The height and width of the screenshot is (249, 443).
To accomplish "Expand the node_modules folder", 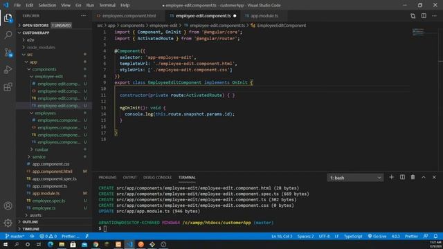I will point(41,48).
